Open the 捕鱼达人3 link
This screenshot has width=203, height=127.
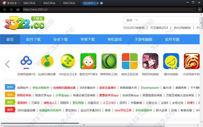(50, 103)
